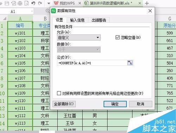176x133 pixels.
Task: Click the Save icon in the toolbar
Action: pos(7,3)
